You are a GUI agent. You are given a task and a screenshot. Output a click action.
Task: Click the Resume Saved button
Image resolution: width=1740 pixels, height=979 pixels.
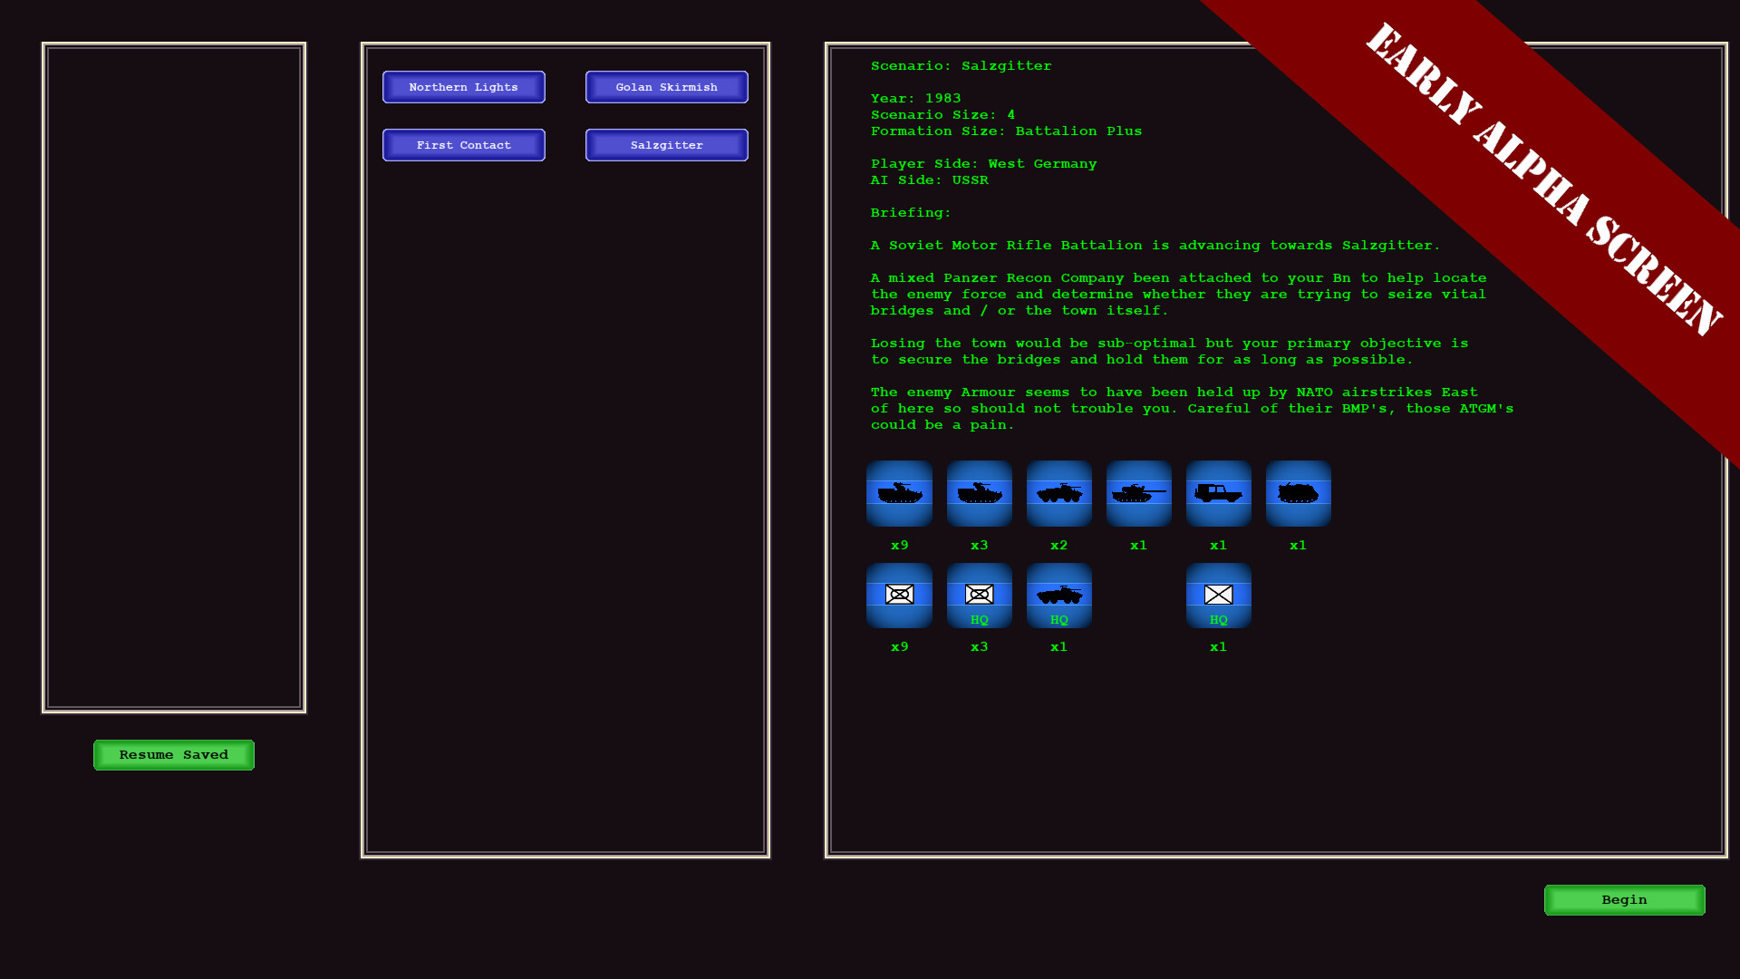coord(173,754)
